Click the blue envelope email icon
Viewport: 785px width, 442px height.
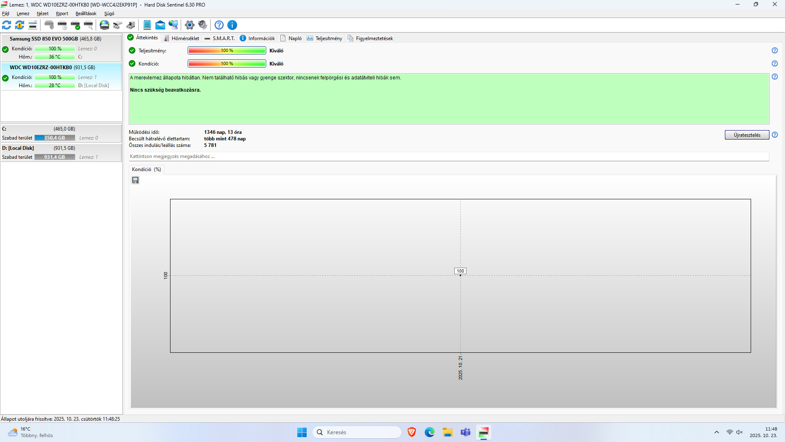click(160, 25)
